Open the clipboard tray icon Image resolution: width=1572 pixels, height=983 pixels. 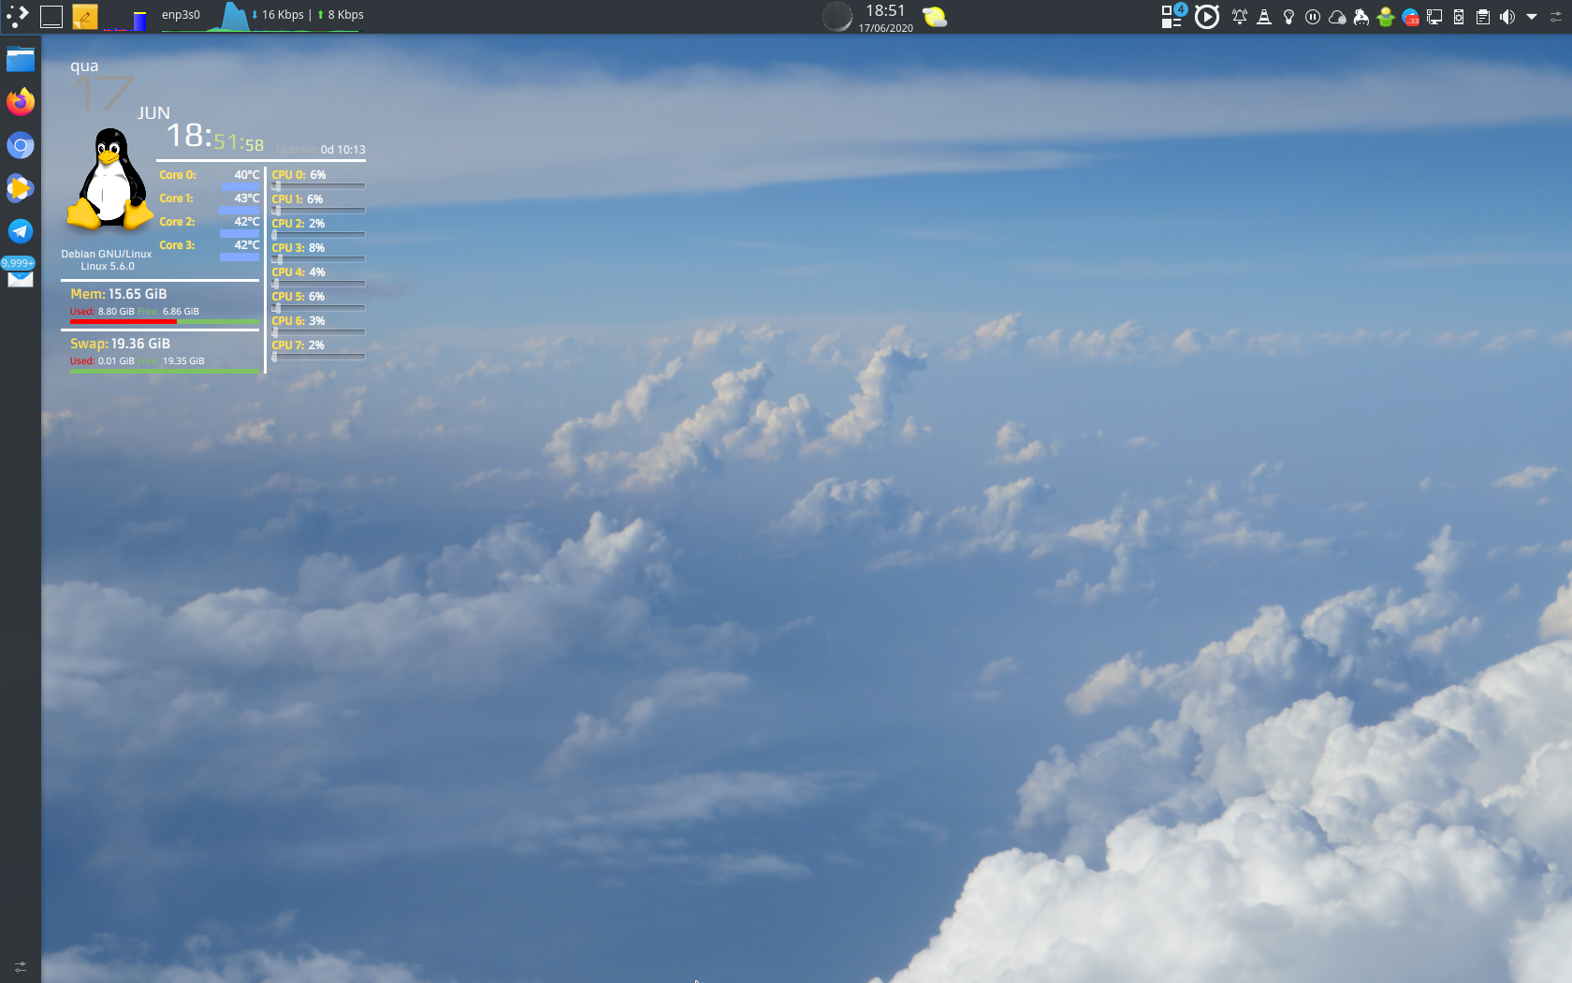[x=1483, y=17]
